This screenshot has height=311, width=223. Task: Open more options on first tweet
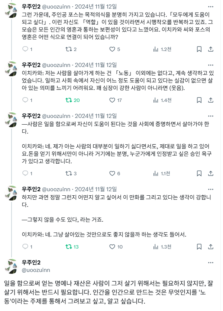coord(210,7)
